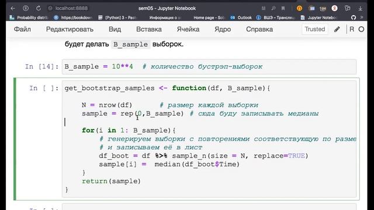Click the Trusted notebook button

[315, 29]
